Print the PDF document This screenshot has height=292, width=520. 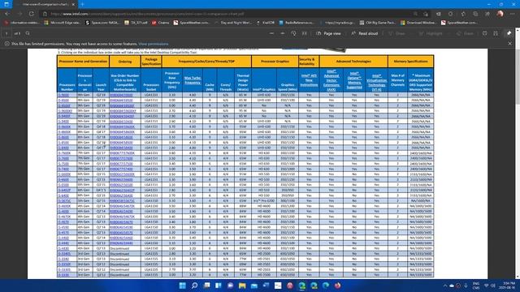[x=485, y=33]
